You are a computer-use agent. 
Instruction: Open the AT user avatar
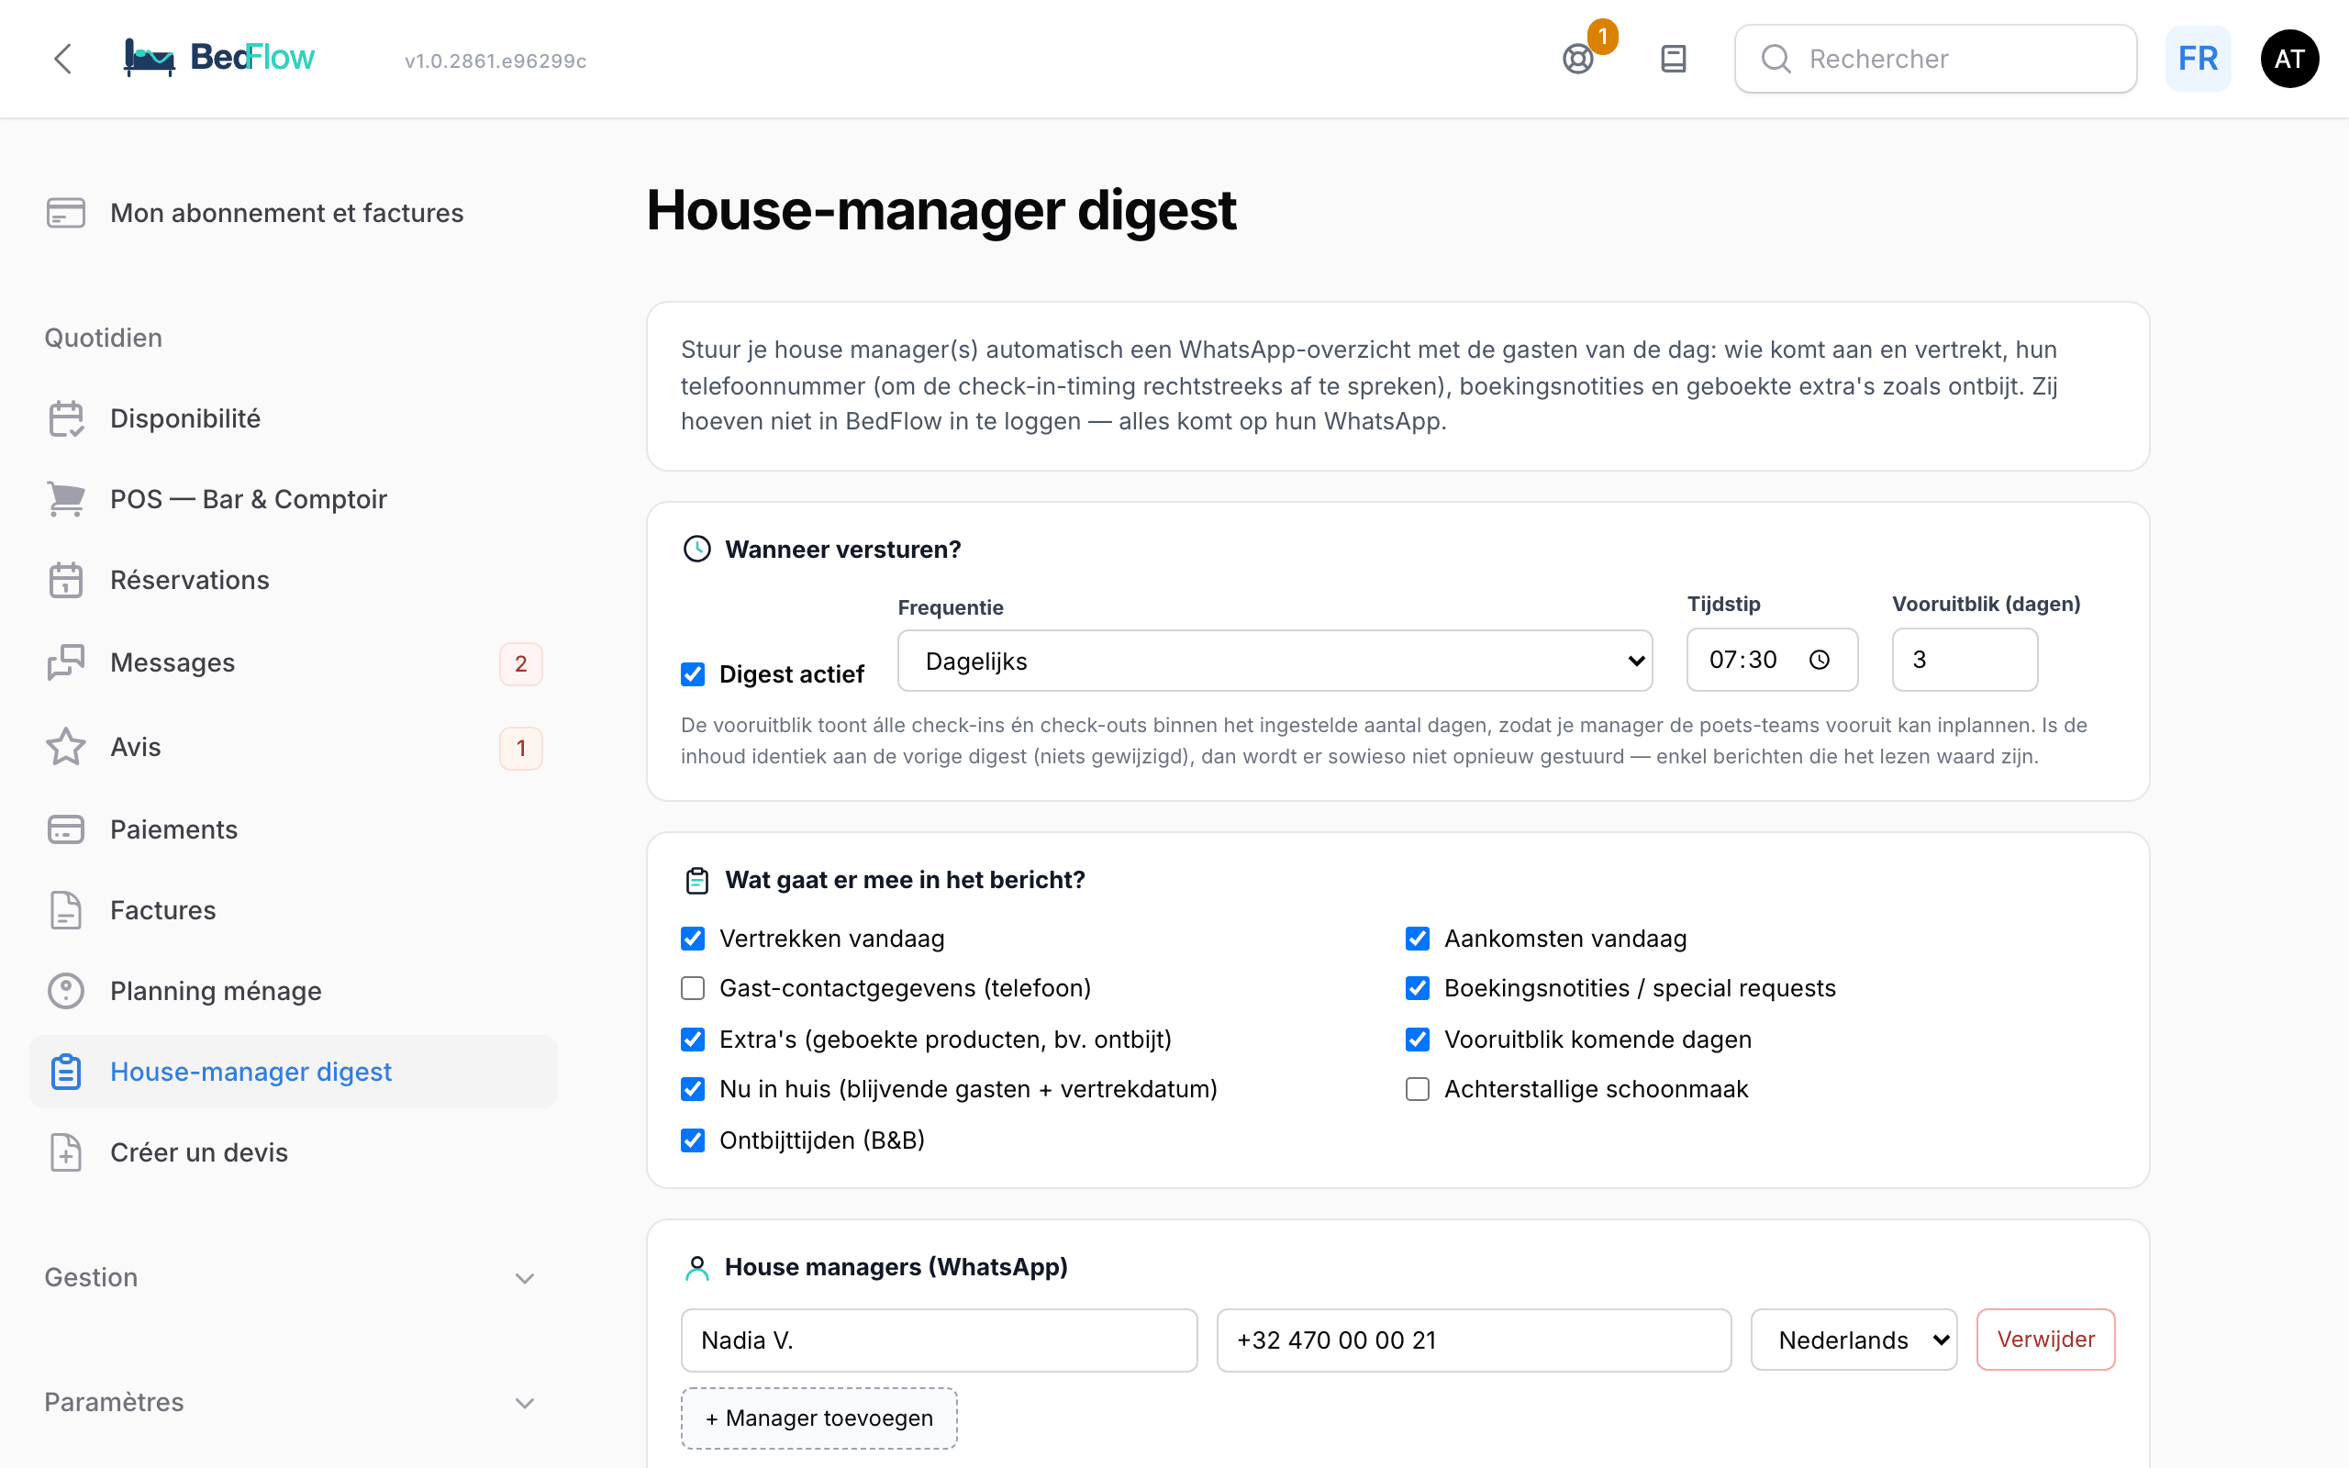[x=2289, y=60]
